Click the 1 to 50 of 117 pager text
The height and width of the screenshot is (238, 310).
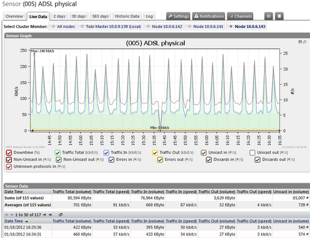click(x=28, y=215)
